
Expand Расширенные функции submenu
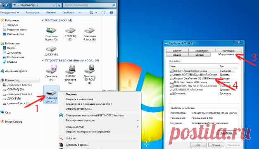tap(100, 121)
